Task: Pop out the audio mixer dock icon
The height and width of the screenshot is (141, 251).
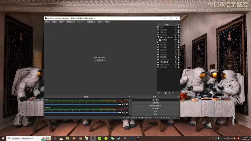Action: (x=129, y=97)
